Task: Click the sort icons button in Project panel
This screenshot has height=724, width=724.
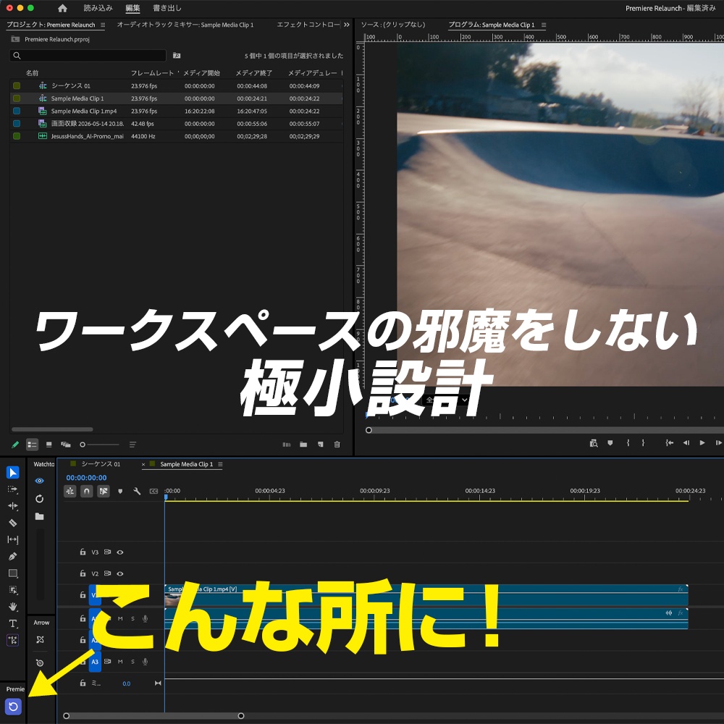Action: (132, 445)
